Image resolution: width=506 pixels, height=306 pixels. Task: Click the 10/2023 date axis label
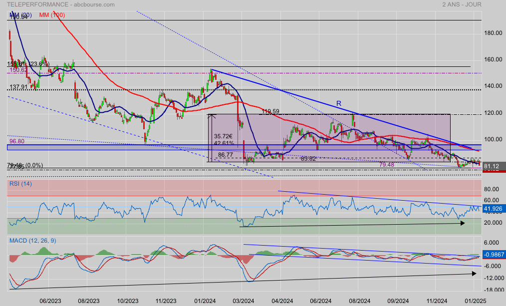point(127,301)
